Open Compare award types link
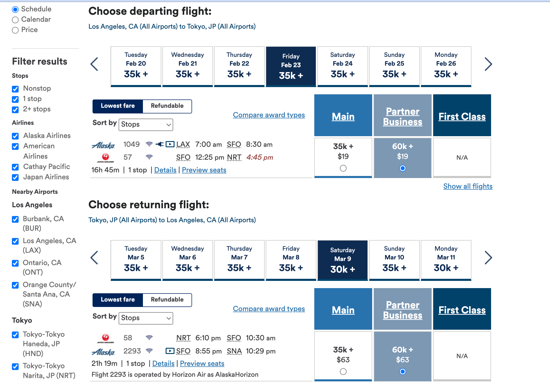This screenshot has width=550, height=385. point(269,115)
